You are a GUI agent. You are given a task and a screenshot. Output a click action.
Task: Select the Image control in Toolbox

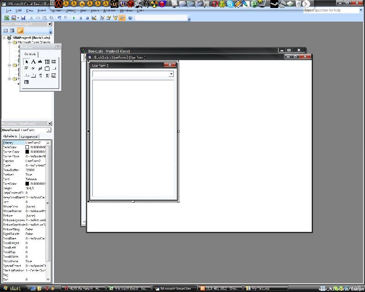point(54,75)
